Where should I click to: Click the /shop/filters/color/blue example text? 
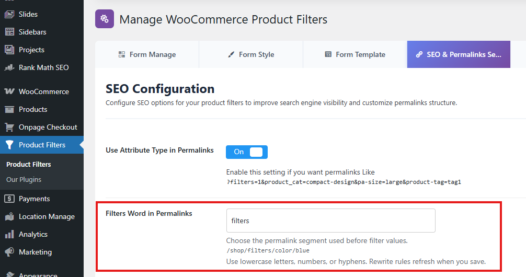[x=268, y=250]
